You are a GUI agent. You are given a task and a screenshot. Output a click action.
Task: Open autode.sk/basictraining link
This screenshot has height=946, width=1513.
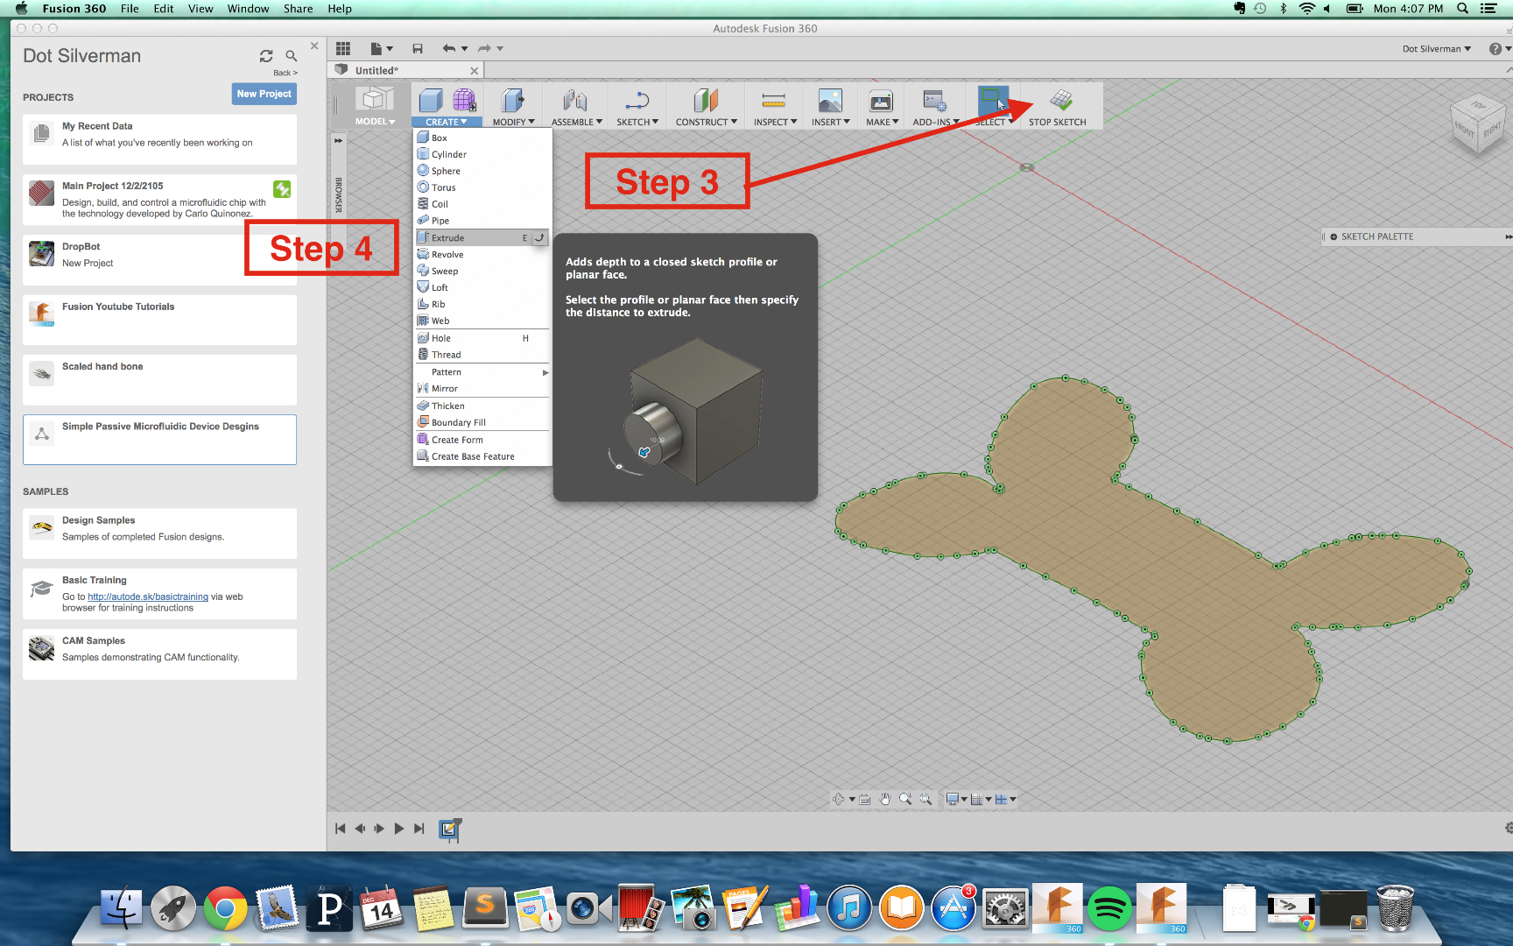(148, 597)
